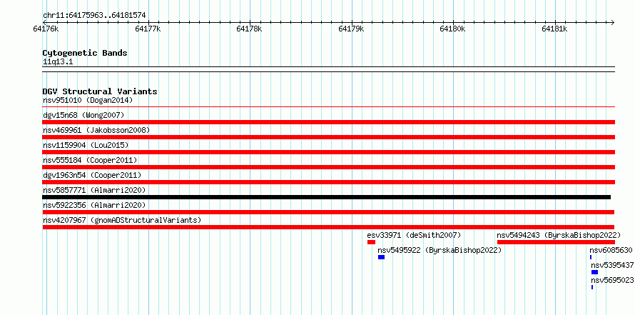Click the chr11:64175963..64181574 region label
Image resolution: width=635 pixels, height=315 pixels.
pos(94,16)
